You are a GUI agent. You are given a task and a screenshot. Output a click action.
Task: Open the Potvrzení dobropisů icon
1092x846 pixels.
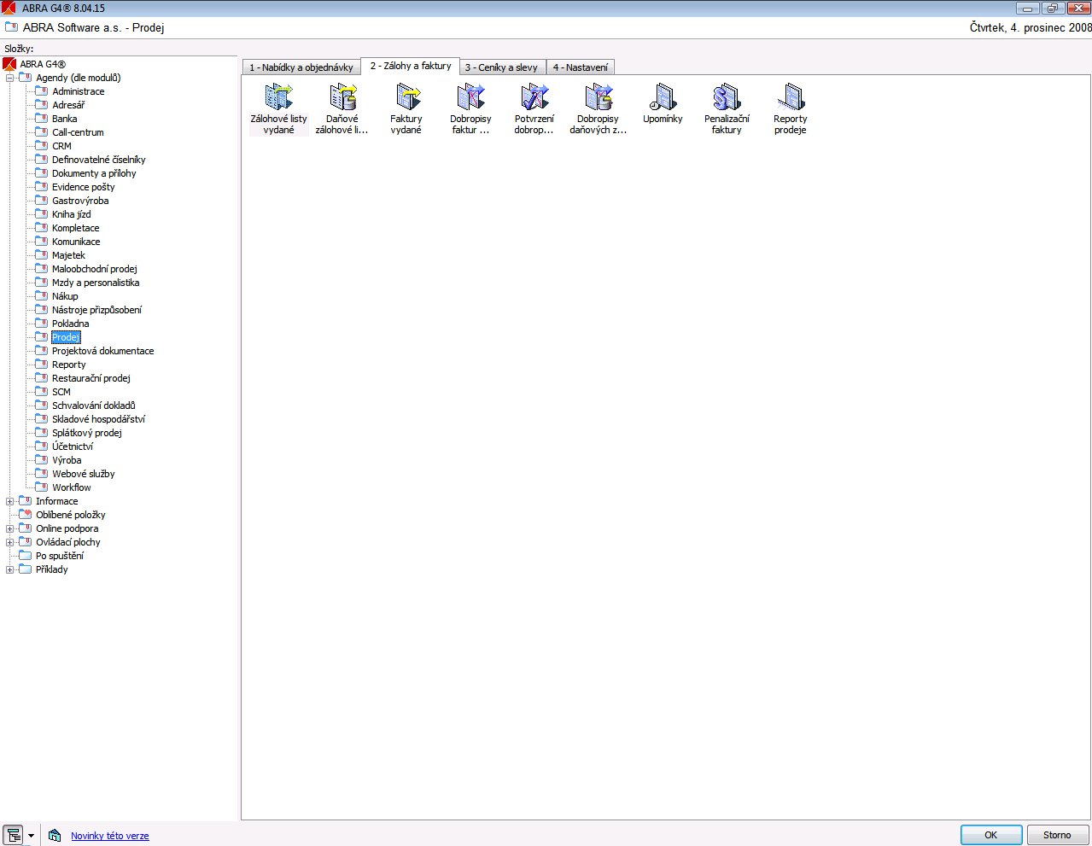tap(534, 97)
